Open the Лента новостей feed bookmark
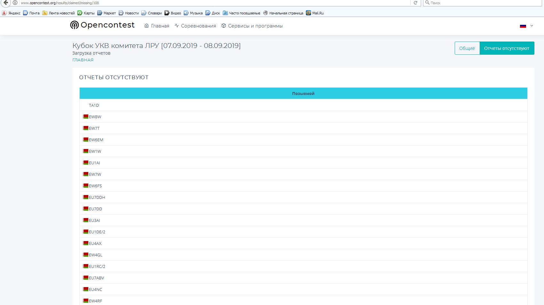 click(59, 13)
